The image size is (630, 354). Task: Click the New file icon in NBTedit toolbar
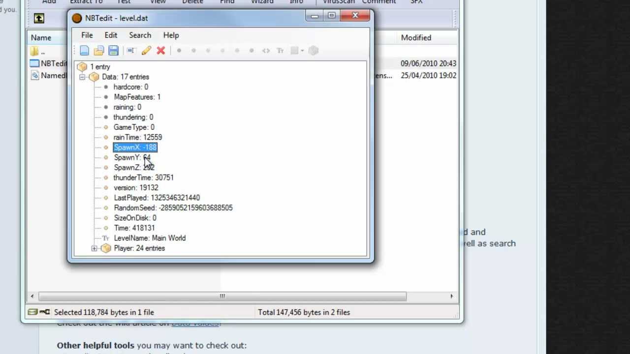[x=84, y=51]
